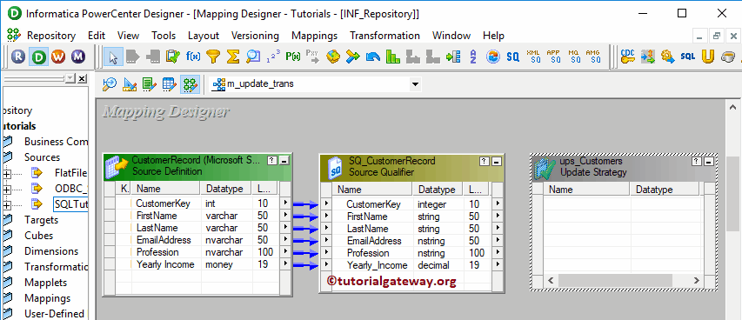
Task: Expand the FlatFile source node
Action: (x=7, y=174)
